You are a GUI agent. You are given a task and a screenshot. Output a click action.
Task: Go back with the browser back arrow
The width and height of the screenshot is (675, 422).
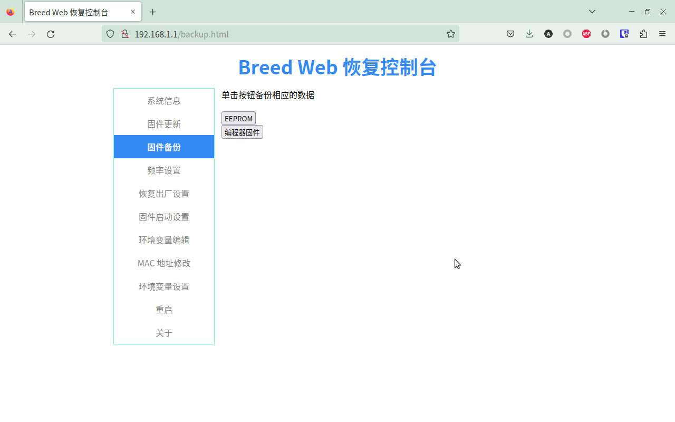coord(13,34)
